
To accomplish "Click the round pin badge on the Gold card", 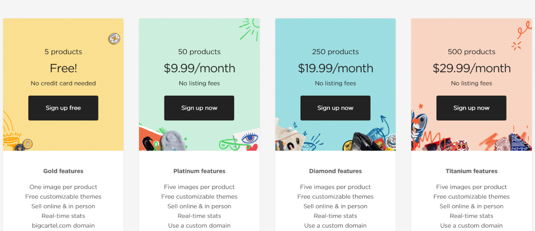I will pyautogui.click(x=114, y=39).
